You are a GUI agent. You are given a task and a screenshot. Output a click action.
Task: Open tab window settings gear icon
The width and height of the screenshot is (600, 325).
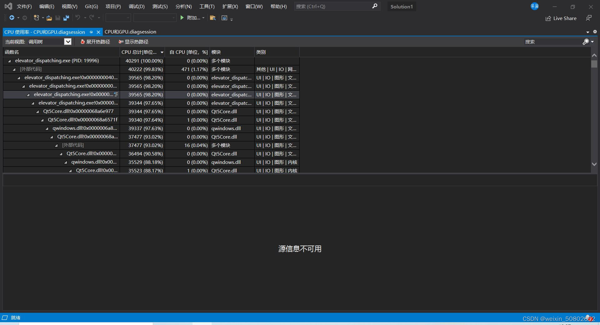(x=595, y=32)
